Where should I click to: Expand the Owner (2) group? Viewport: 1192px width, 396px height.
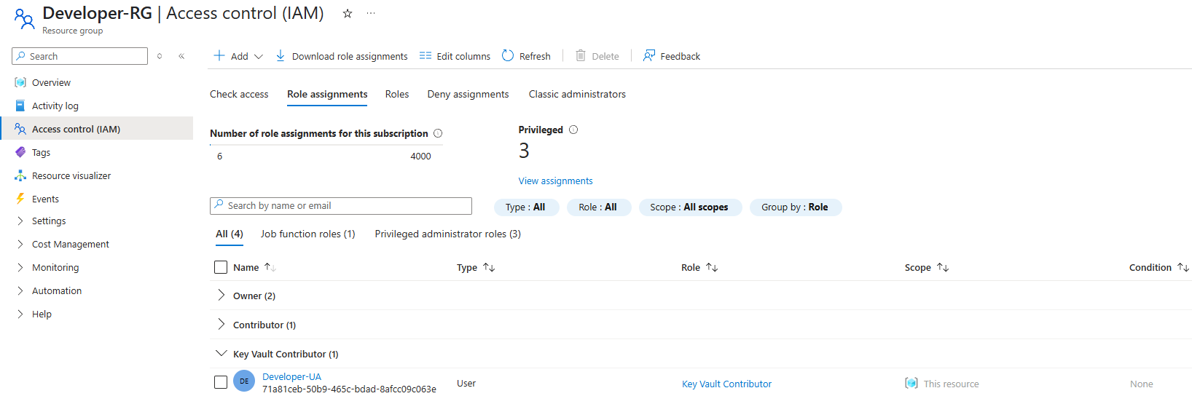pos(221,295)
